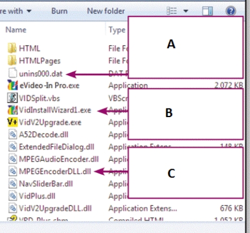Select the unins000.dat file name

coord(41,74)
